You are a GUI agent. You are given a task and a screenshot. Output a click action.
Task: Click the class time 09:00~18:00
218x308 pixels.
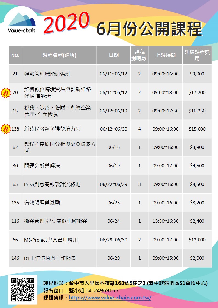tap(166, 92)
